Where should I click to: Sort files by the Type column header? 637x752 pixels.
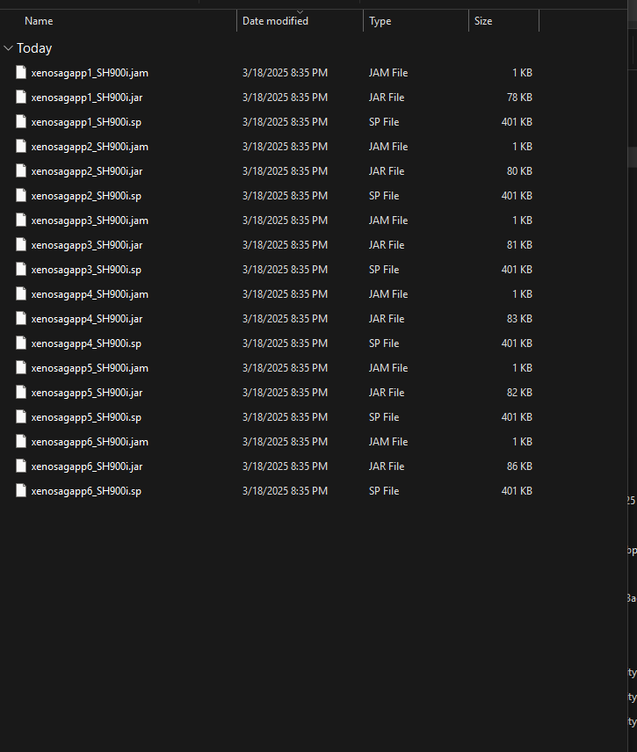380,21
